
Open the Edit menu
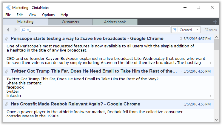pyautogui.click(x=20, y=15)
